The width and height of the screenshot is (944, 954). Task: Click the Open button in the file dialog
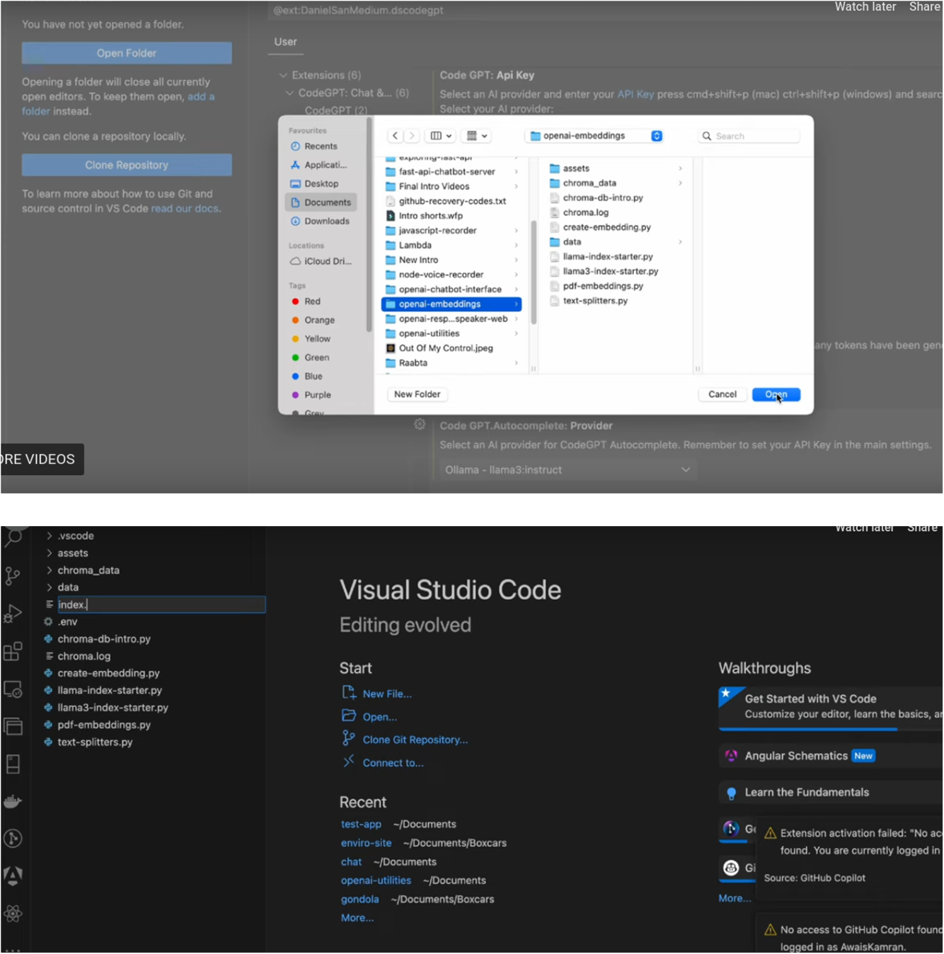tap(775, 394)
